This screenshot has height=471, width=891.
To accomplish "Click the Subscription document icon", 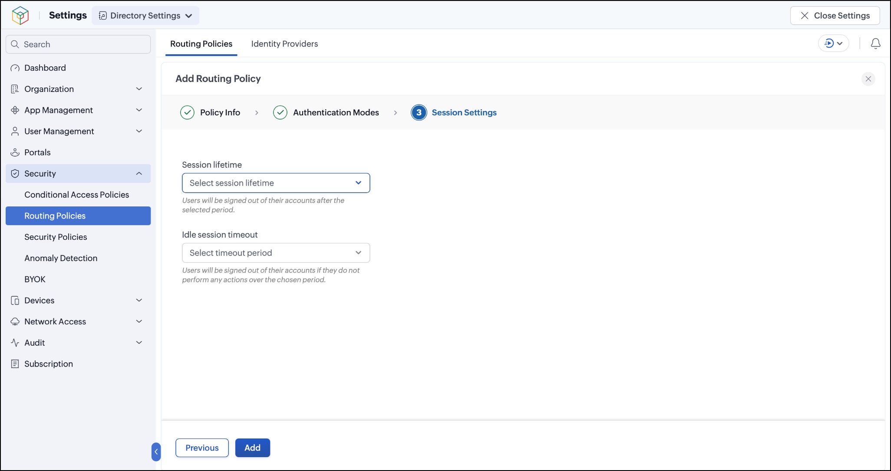I will pos(15,364).
